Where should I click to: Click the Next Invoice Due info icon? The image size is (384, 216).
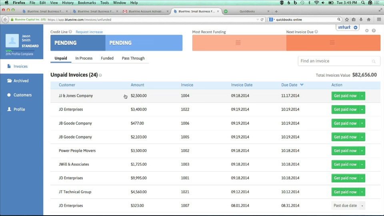pos(316,32)
